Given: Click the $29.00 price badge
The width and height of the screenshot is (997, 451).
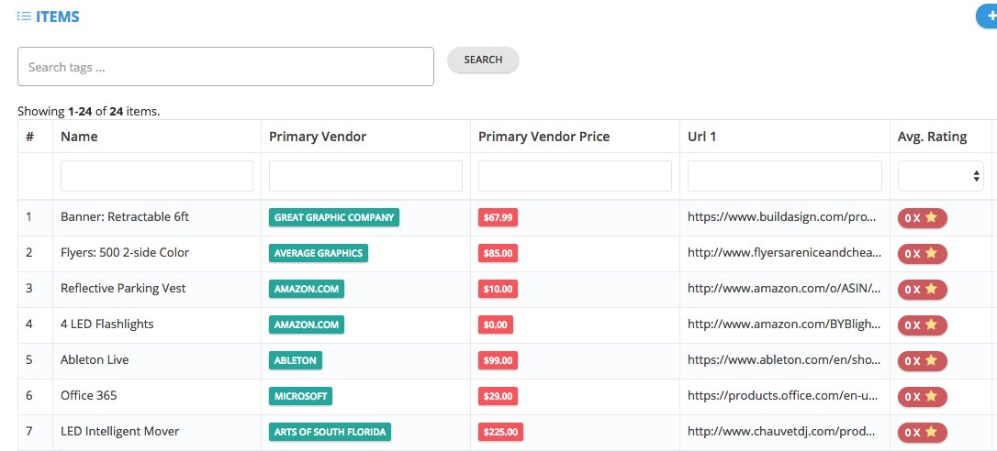Looking at the screenshot, I should point(498,396).
